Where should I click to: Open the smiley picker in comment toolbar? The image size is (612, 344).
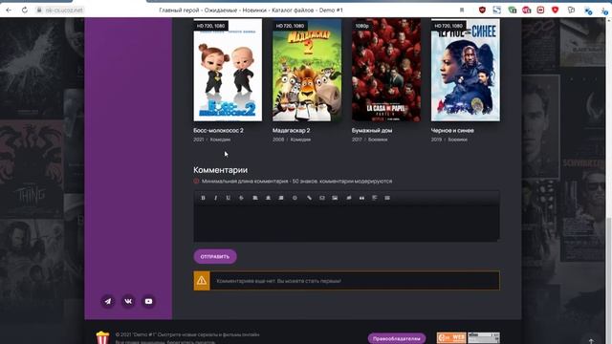pos(295,198)
